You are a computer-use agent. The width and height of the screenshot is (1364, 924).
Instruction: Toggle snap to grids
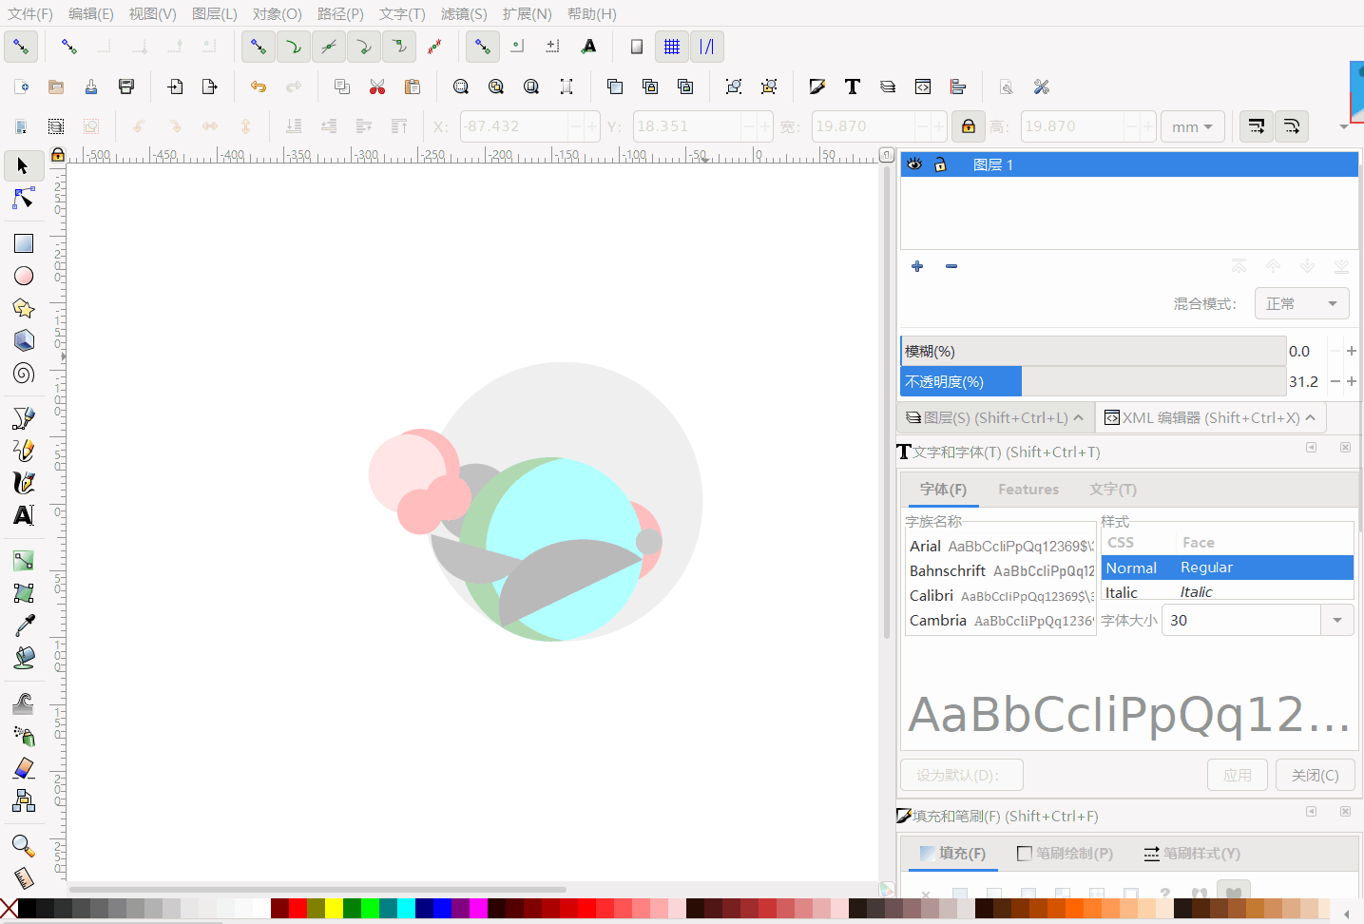[672, 47]
